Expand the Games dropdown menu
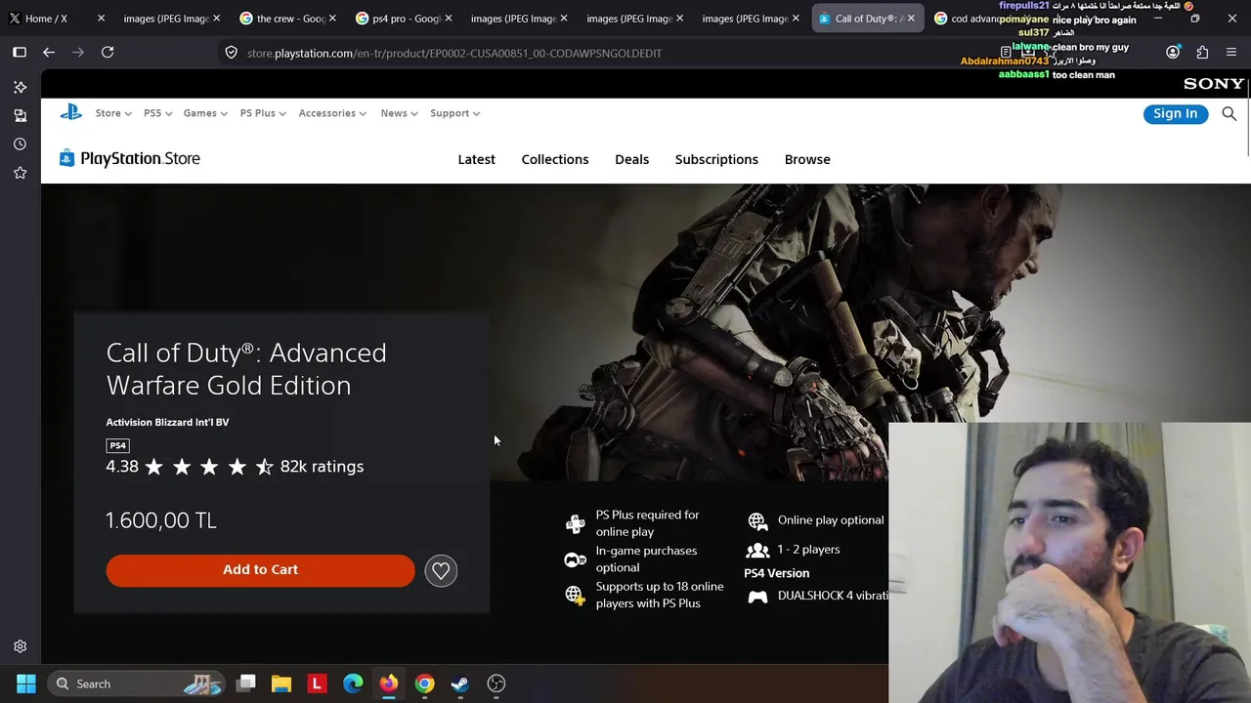This screenshot has height=703, width=1251. [x=205, y=113]
